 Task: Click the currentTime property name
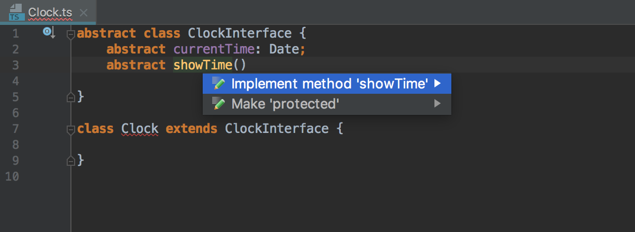pos(217,49)
